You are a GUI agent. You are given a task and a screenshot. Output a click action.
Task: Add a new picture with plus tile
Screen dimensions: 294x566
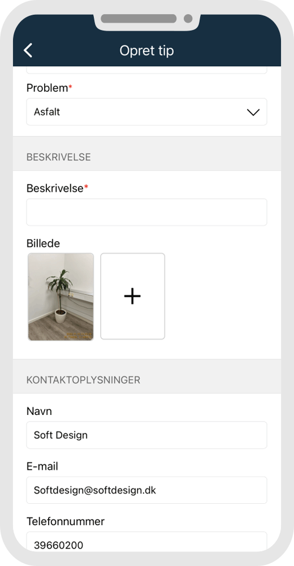tap(132, 296)
